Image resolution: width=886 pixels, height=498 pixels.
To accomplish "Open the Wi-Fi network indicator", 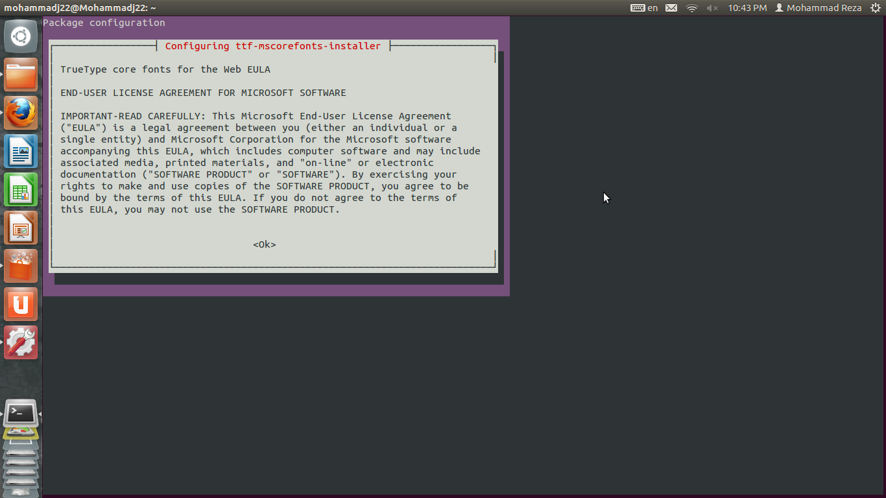I will pos(692,8).
